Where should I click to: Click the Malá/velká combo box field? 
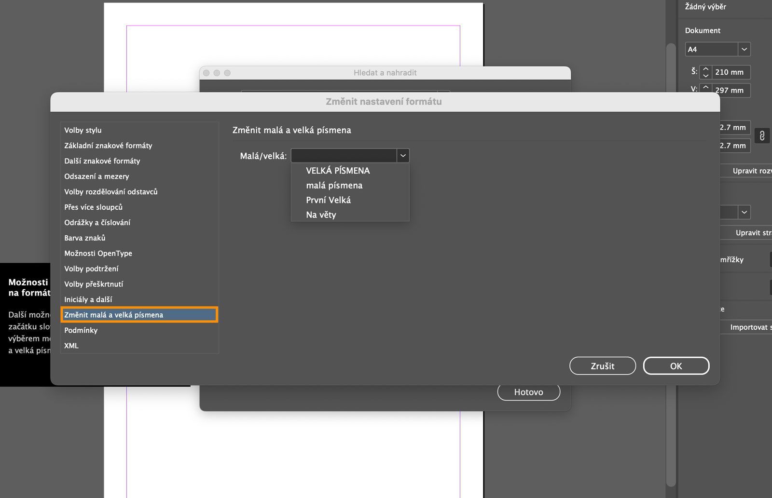point(344,155)
